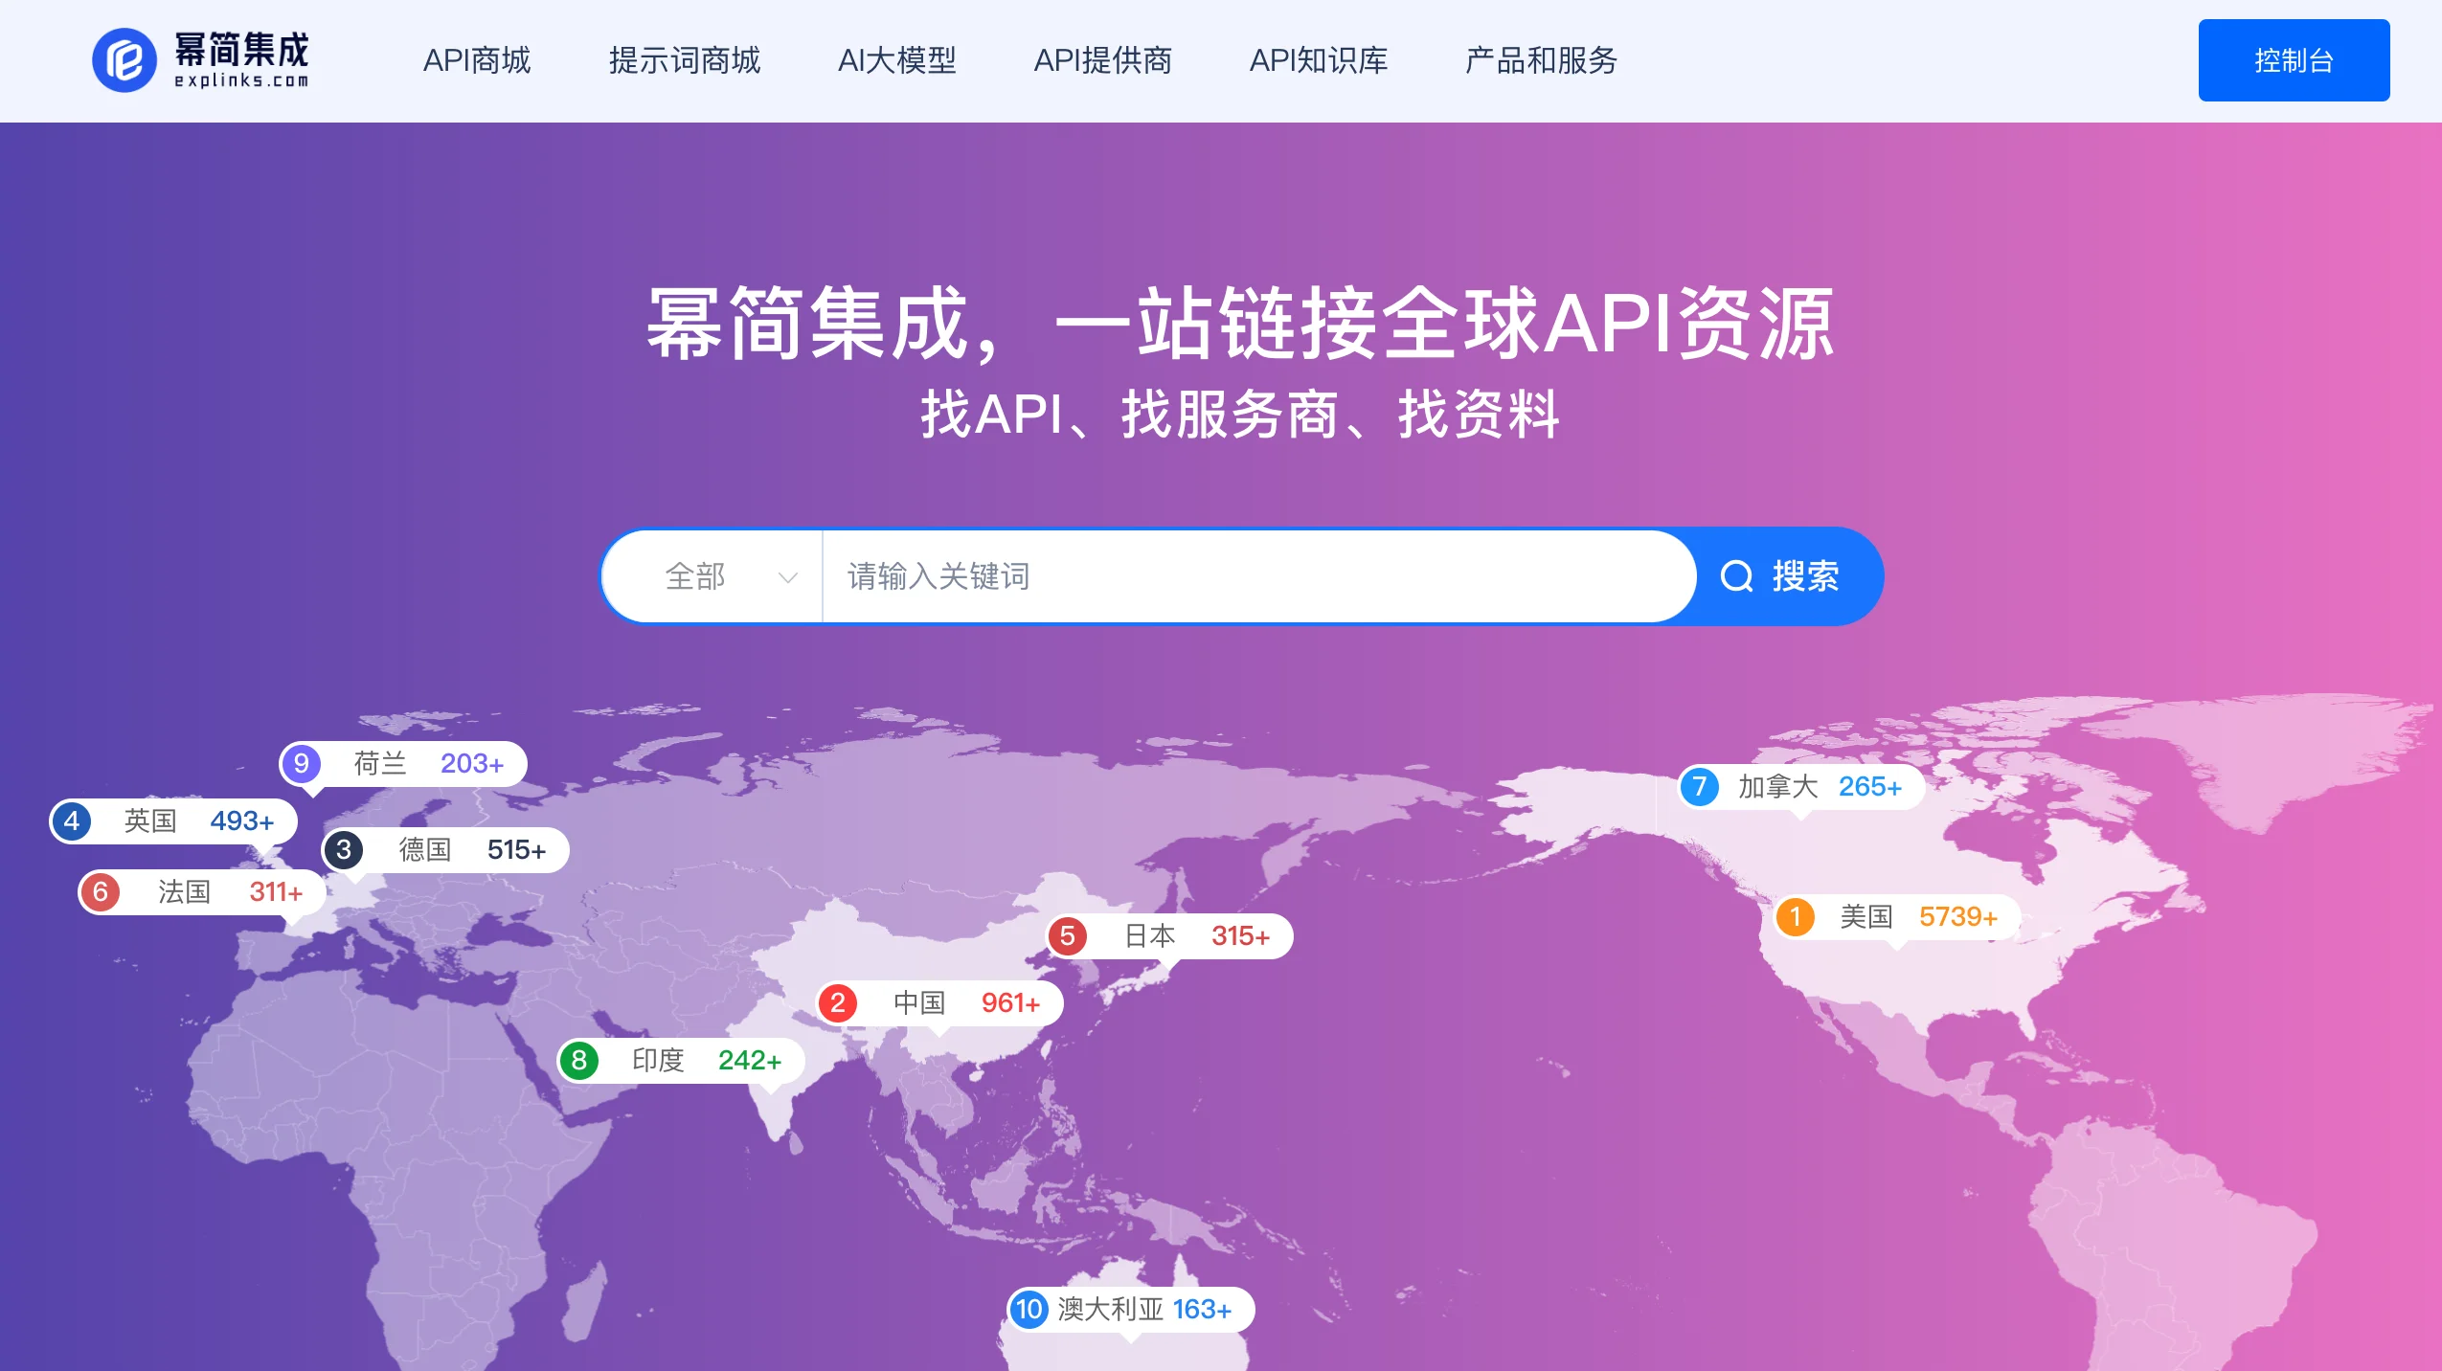This screenshot has width=2442, height=1371.
Task: Open the 提示词商城 menu entry
Action: pyautogui.click(x=681, y=60)
